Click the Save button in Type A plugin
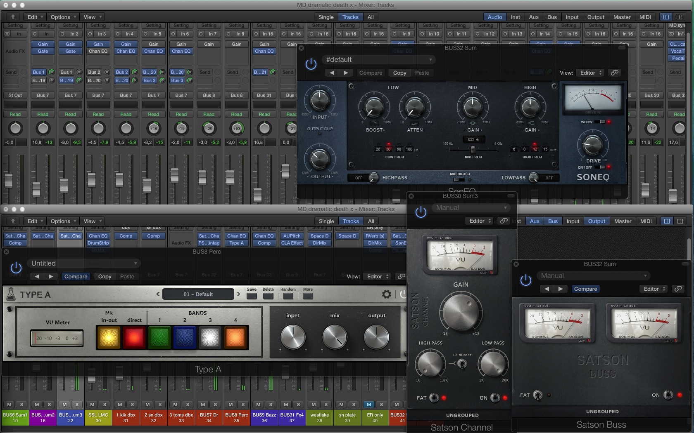 (x=252, y=296)
